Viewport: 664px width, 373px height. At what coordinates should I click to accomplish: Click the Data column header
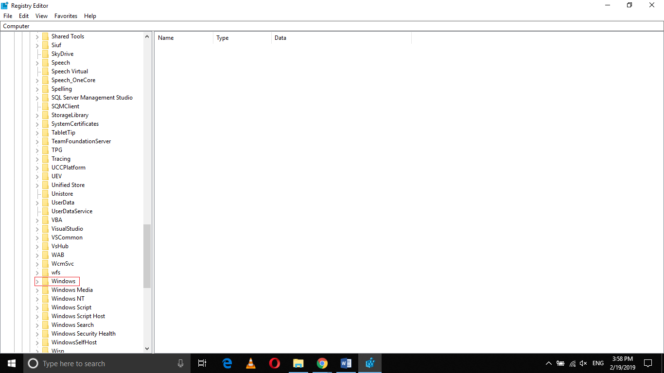click(341, 38)
